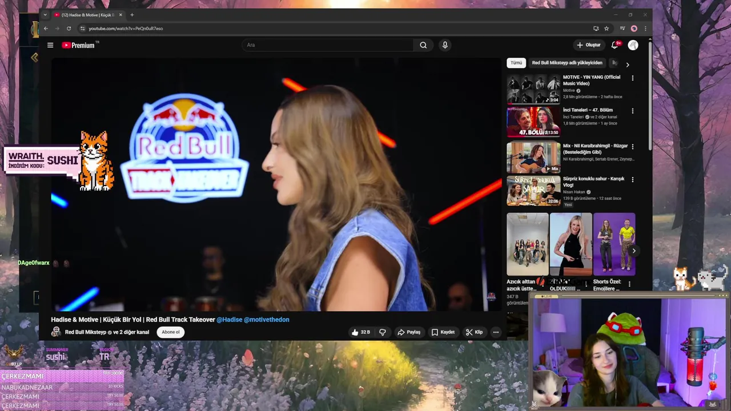Image resolution: width=731 pixels, height=411 pixels.
Task: Start voice search with microphone icon
Action: point(445,45)
